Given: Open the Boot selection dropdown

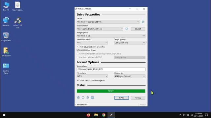Looking at the screenshot, I should tap(100, 29).
